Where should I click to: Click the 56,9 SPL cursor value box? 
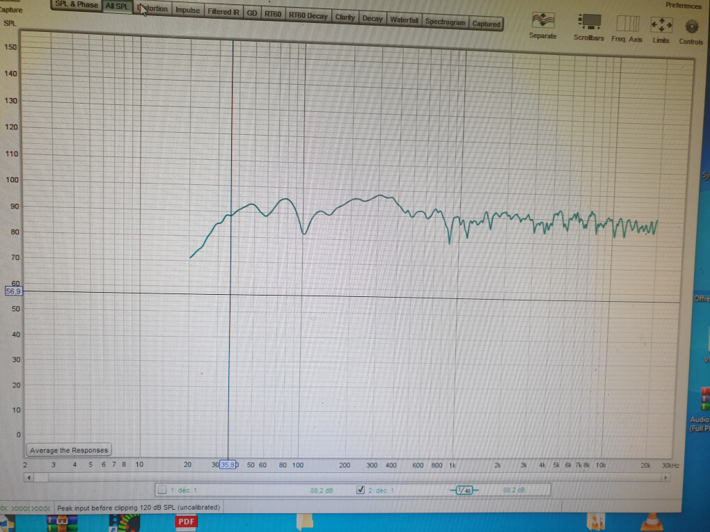[x=13, y=291]
